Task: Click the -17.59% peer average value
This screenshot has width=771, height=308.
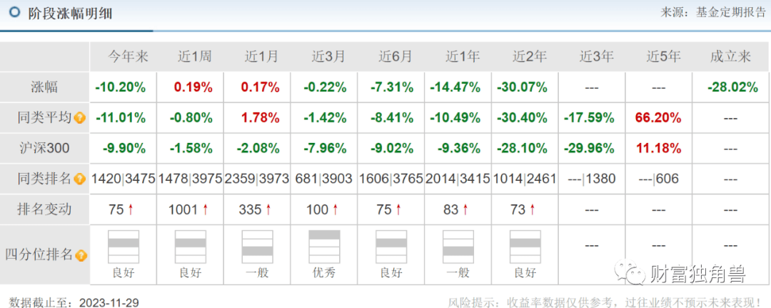Action: (588, 118)
